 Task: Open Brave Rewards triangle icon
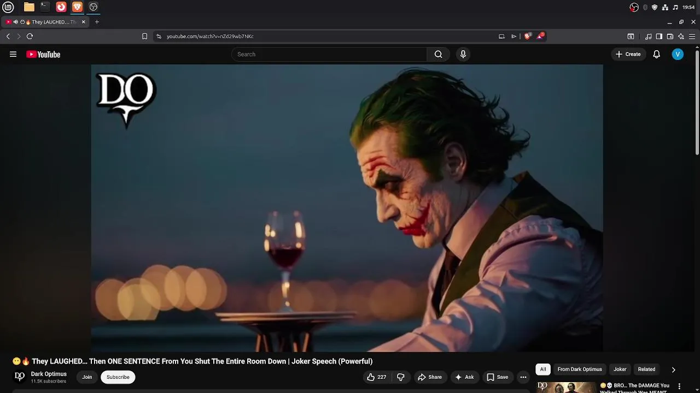click(x=540, y=36)
